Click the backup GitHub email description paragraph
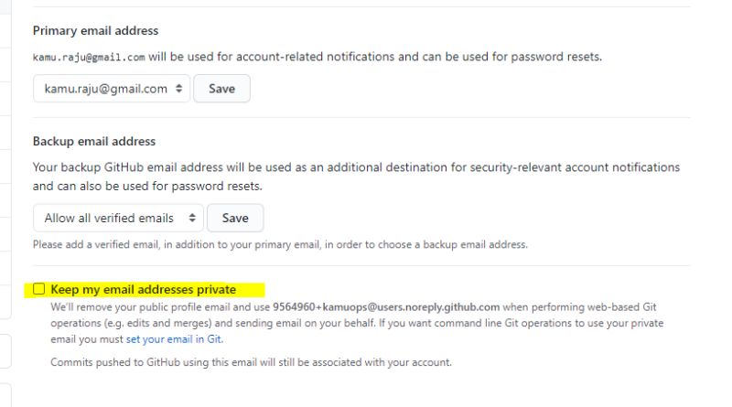Viewport: 732px width, 407px height. coord(356,177)
